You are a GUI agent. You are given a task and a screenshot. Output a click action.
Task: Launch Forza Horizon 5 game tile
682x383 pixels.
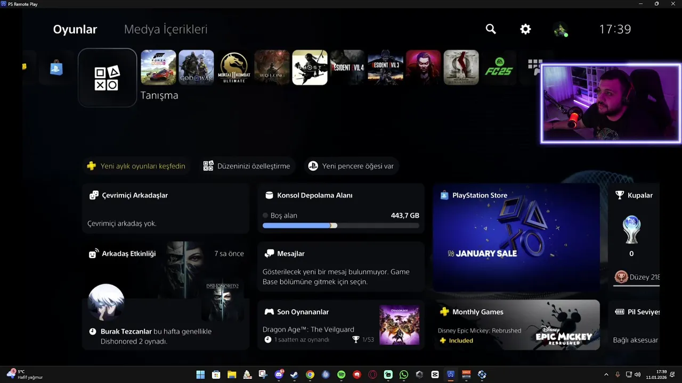click(x=158, y=68)
